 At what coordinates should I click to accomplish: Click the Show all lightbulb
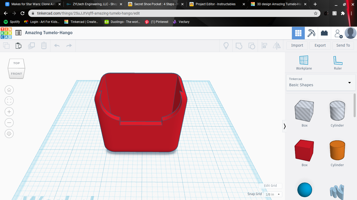[226, 46]
